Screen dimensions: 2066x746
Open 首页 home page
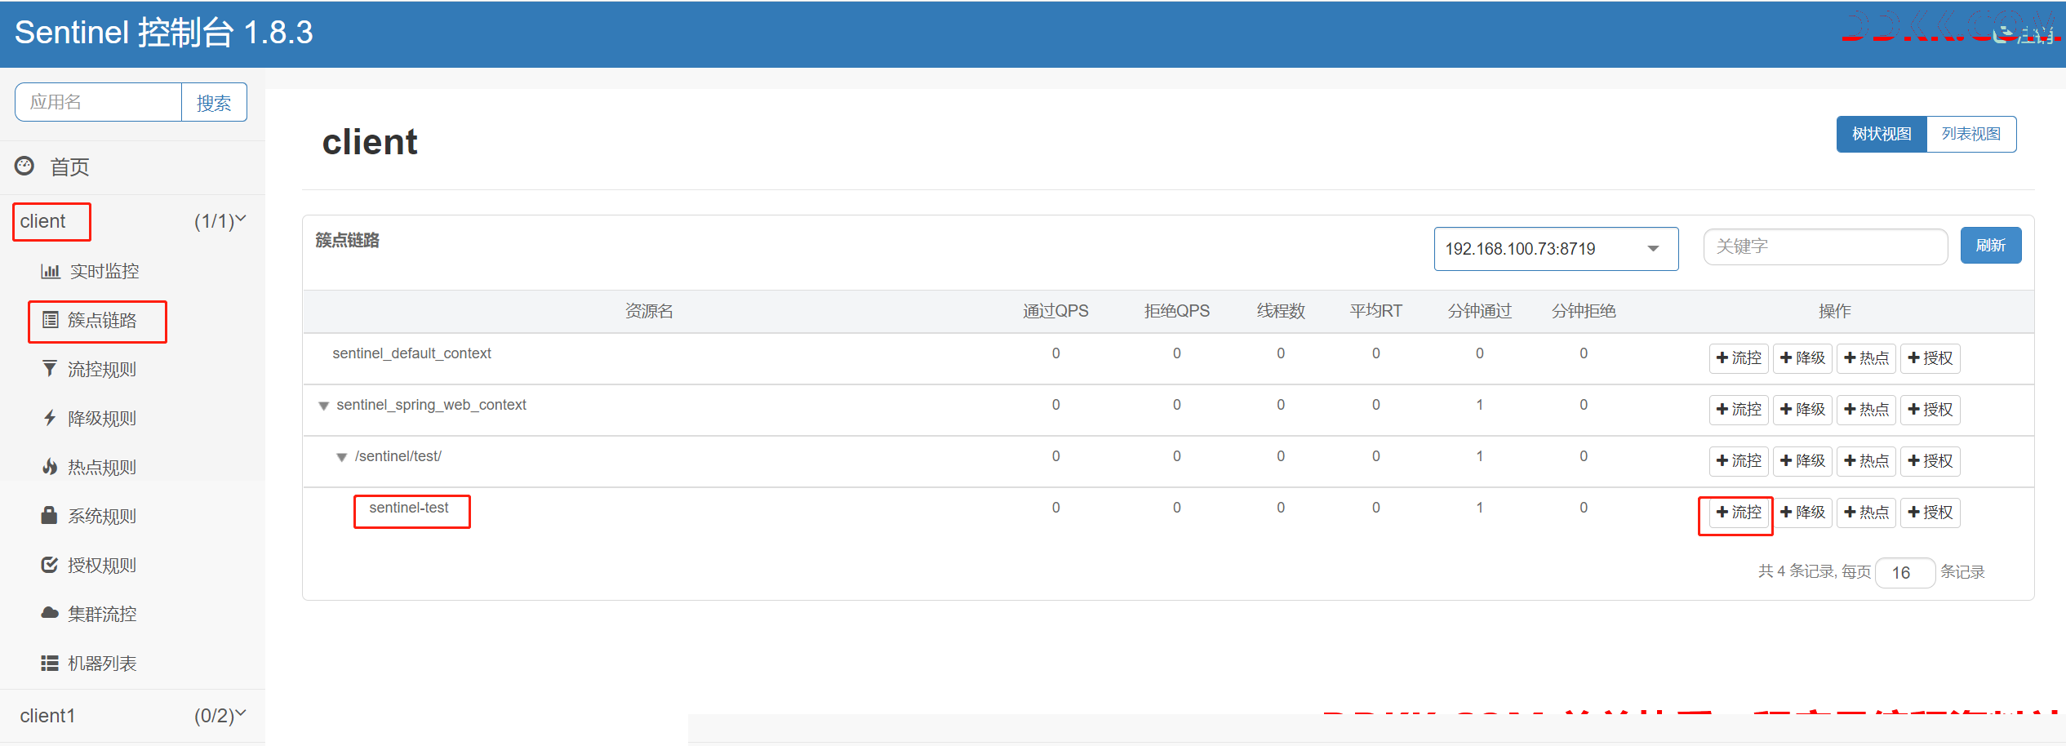pyautogui.click(x=69, y=167)
